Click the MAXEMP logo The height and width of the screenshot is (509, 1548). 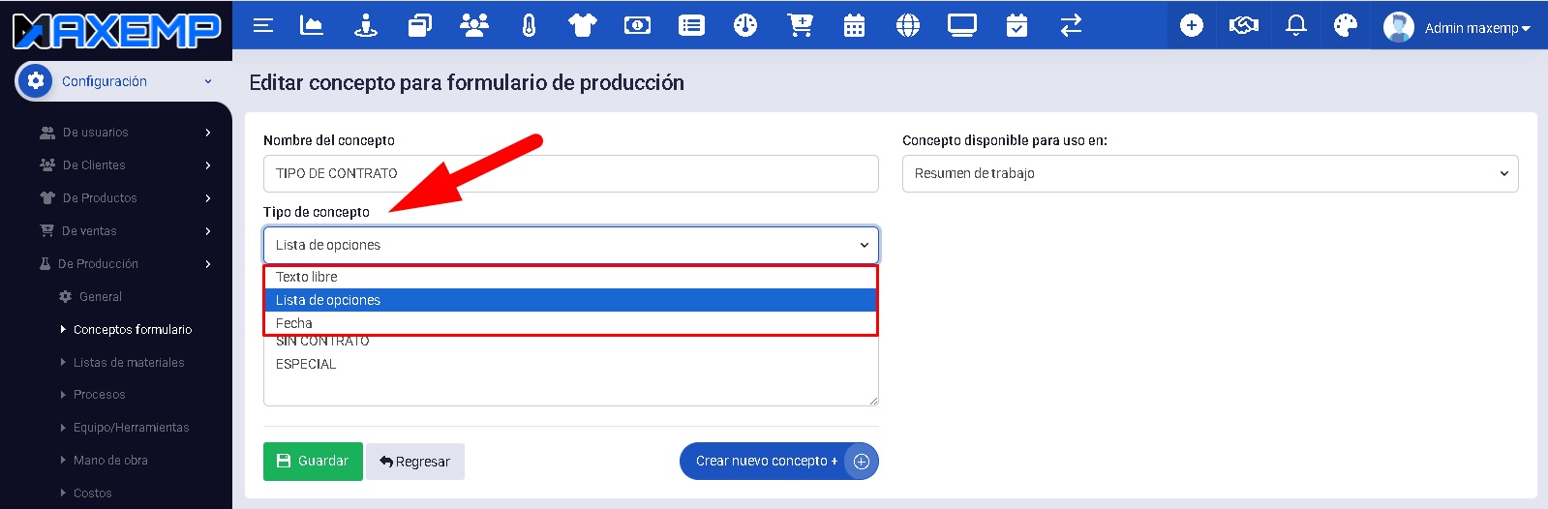pos(116,30)
